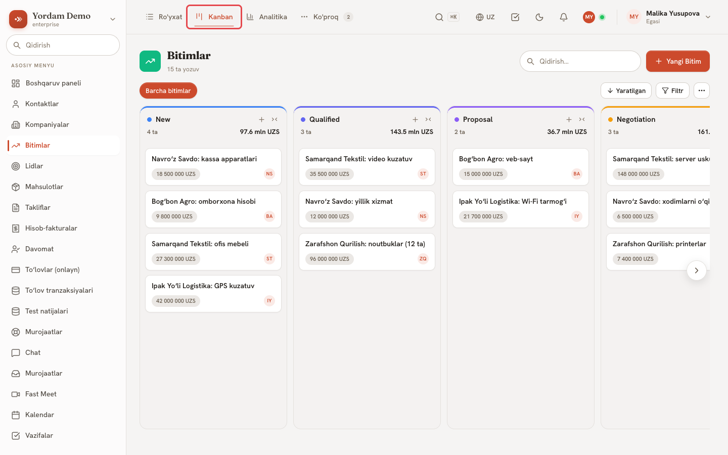Open Hisob-fakturalar in sidebar
728x455 pixels.
pyautogui.click(x=63, y=228)
